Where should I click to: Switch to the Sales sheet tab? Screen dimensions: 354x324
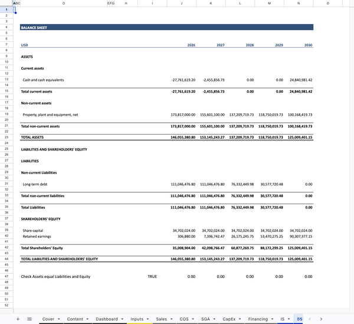click(x=161, y=319)
